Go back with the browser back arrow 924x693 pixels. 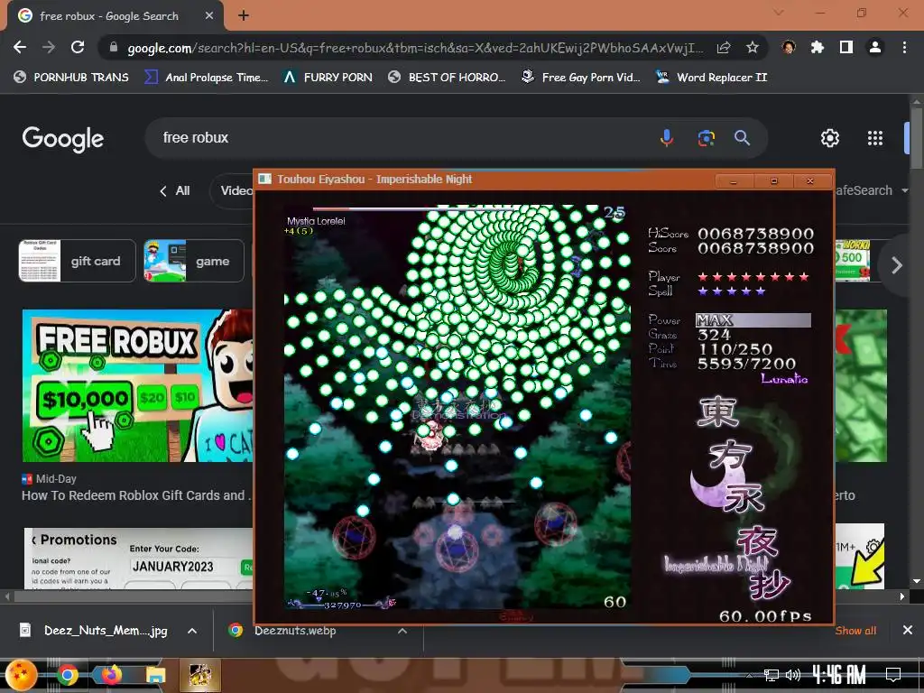pos(20,47)
